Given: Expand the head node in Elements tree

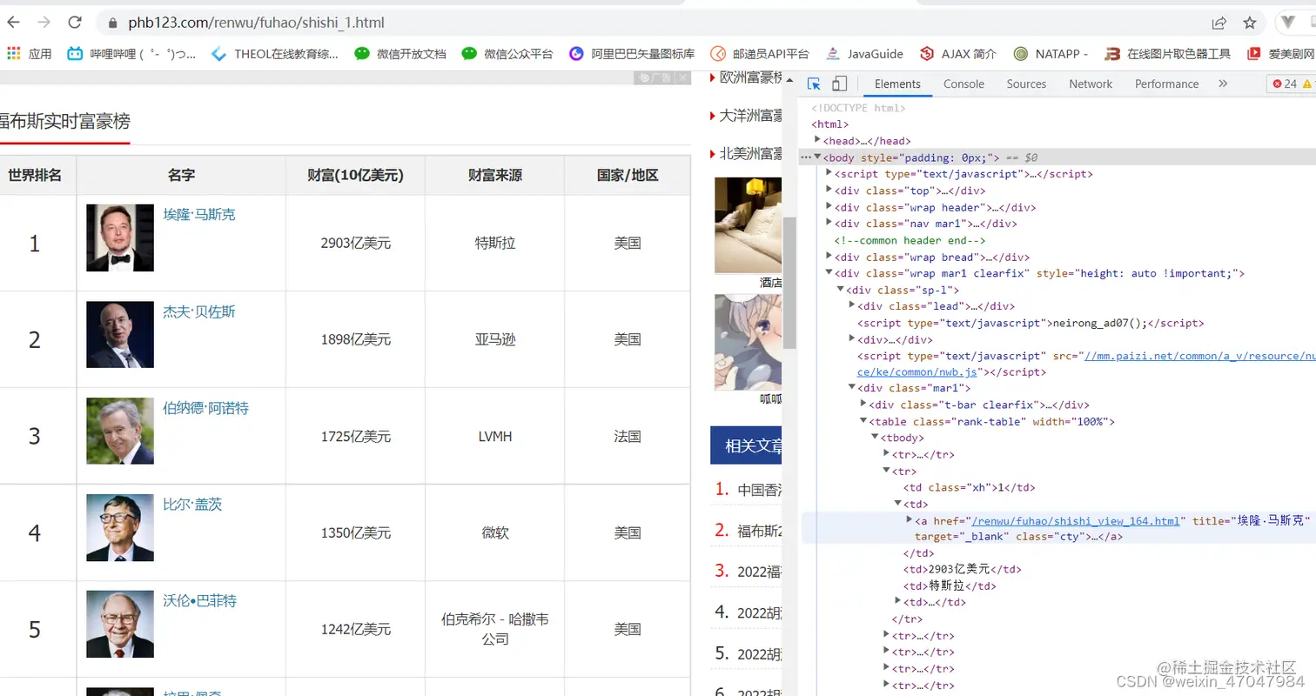Looking at the screenshot, I should (818, 140).
